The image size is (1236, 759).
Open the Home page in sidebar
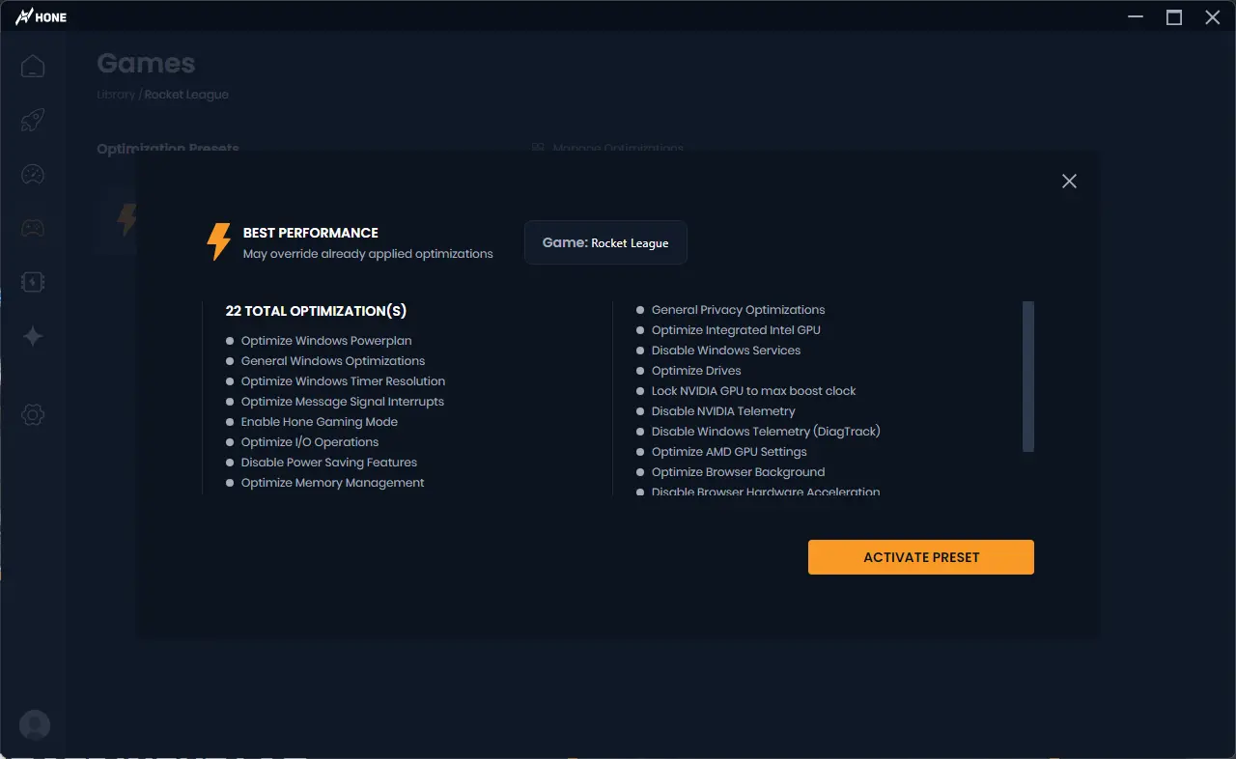pos(33,67)
